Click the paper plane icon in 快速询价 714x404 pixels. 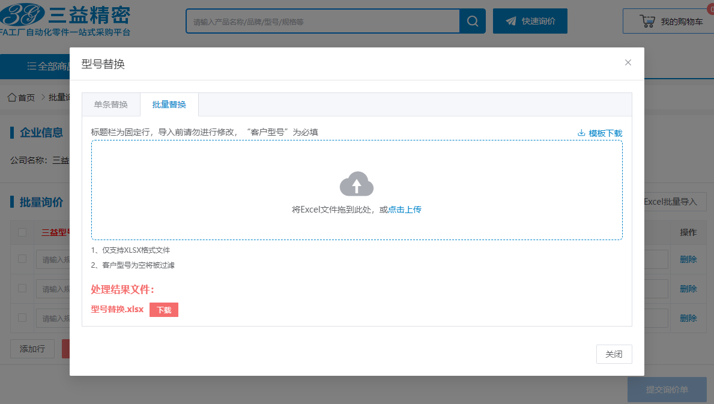click(511, 21)
